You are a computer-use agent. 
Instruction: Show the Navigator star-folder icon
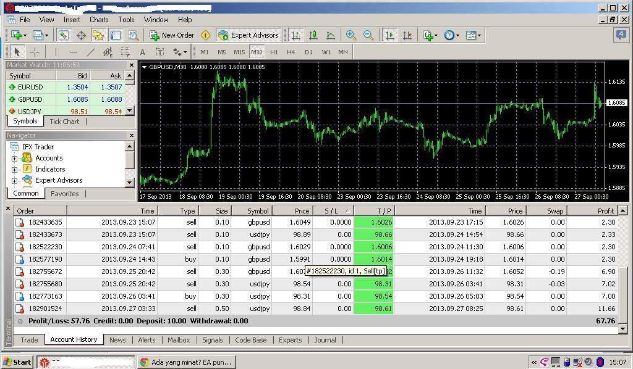98,35
